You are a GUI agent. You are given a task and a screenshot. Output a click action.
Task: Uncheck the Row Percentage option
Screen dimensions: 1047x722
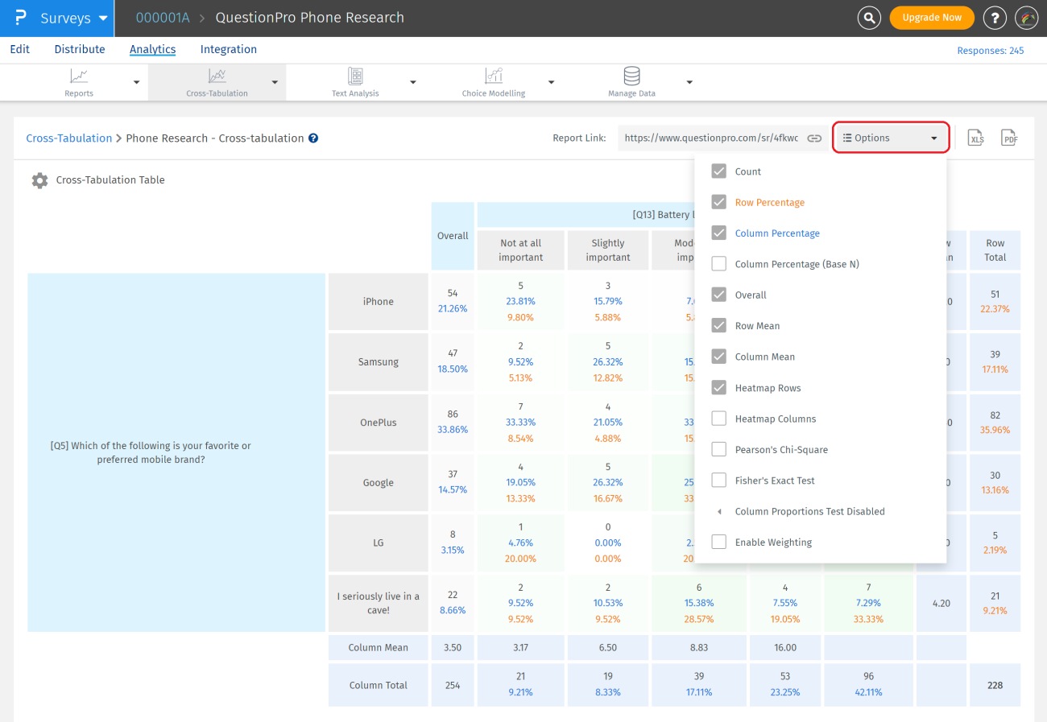pos(719,203)
